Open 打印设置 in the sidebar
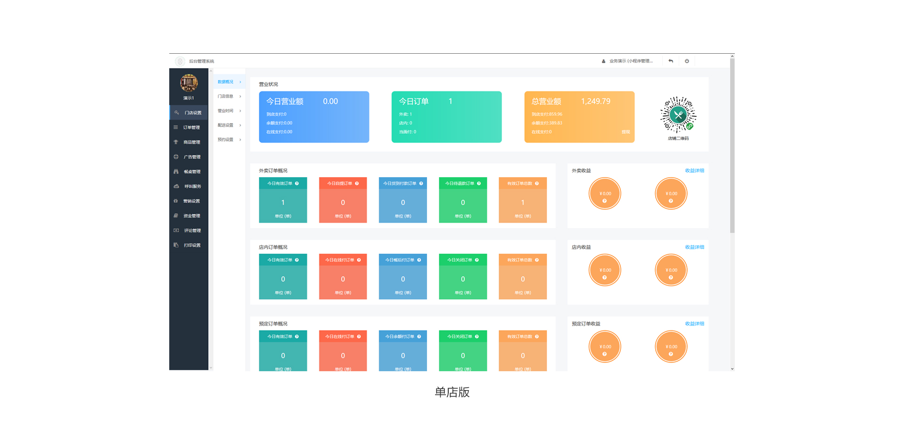 coord(189,245)
